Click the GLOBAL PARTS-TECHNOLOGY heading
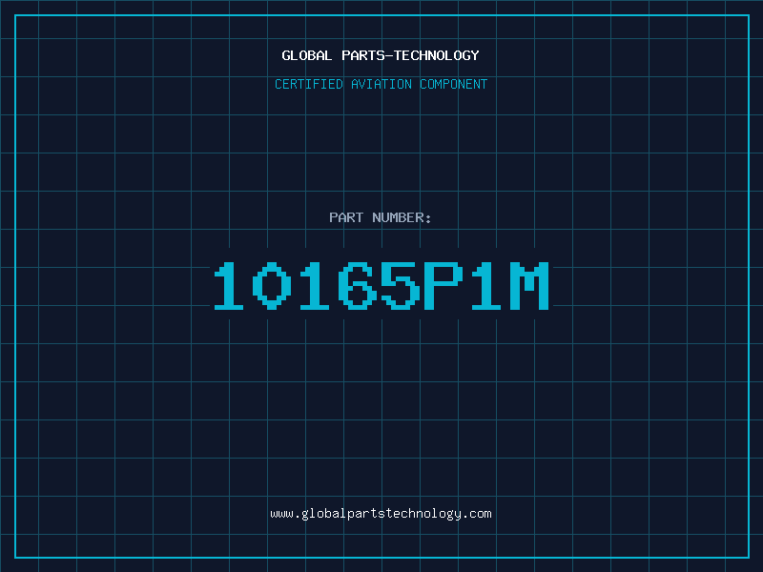The height and width of the screenshot is (572, 763). 381,55
